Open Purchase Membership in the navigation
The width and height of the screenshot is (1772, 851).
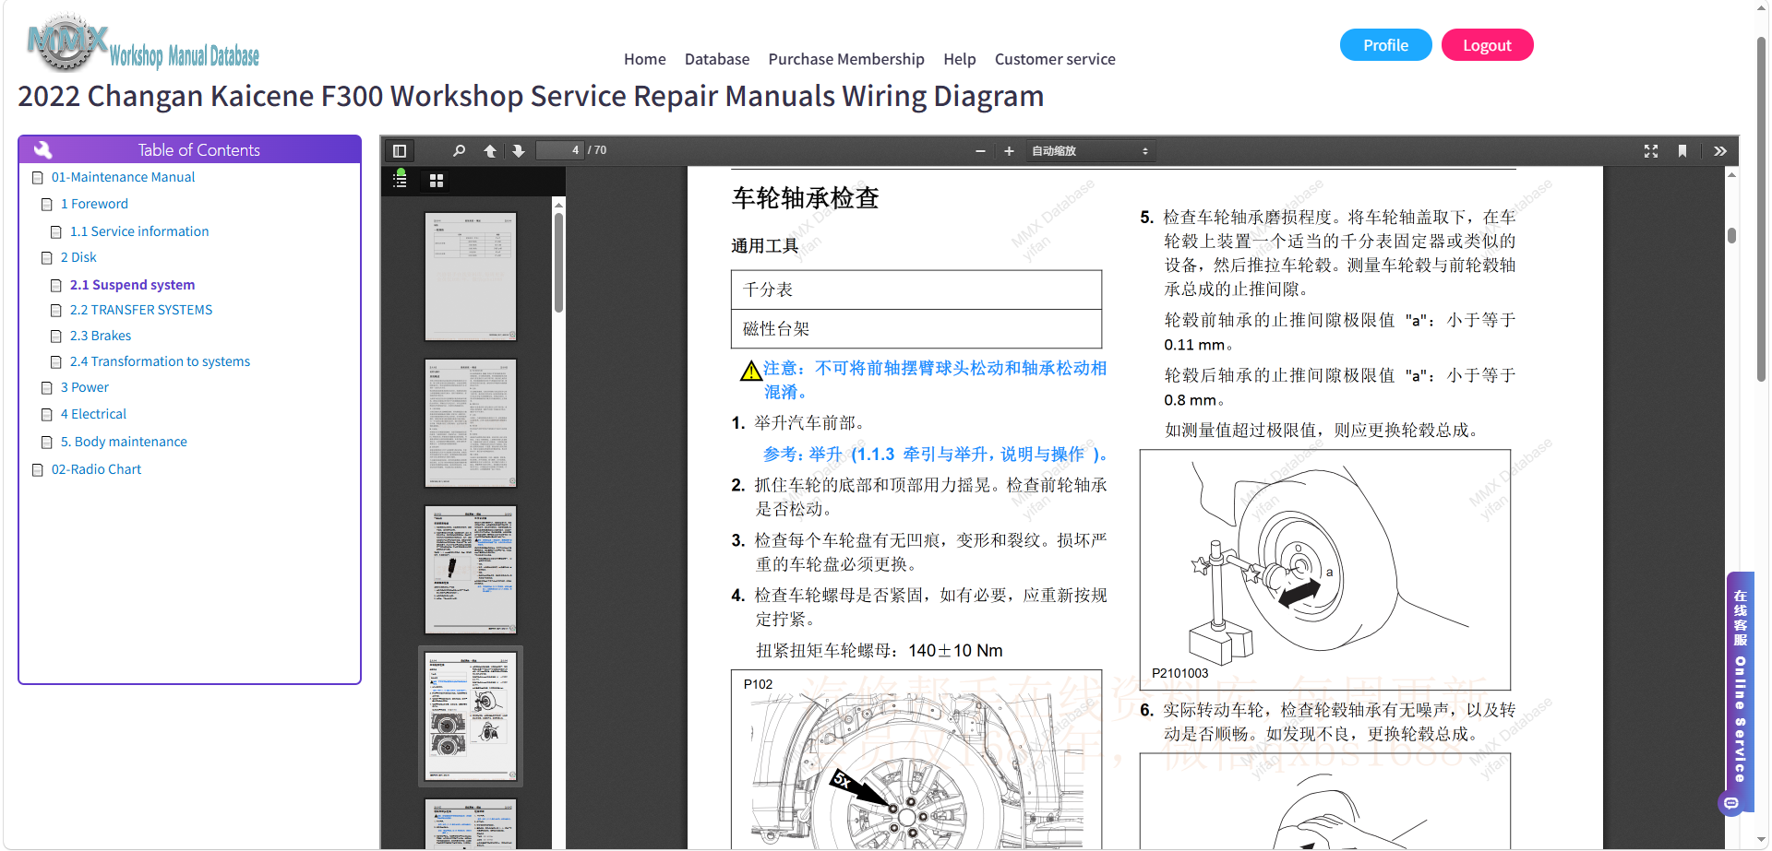[846, 59]
